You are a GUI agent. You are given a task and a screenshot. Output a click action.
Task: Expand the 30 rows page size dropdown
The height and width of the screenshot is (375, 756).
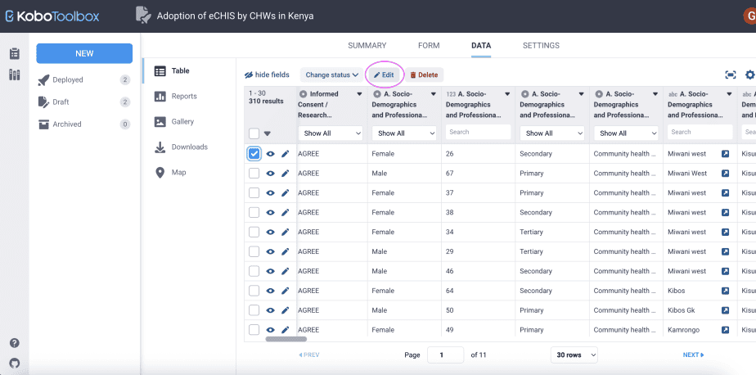coord(574,355)
